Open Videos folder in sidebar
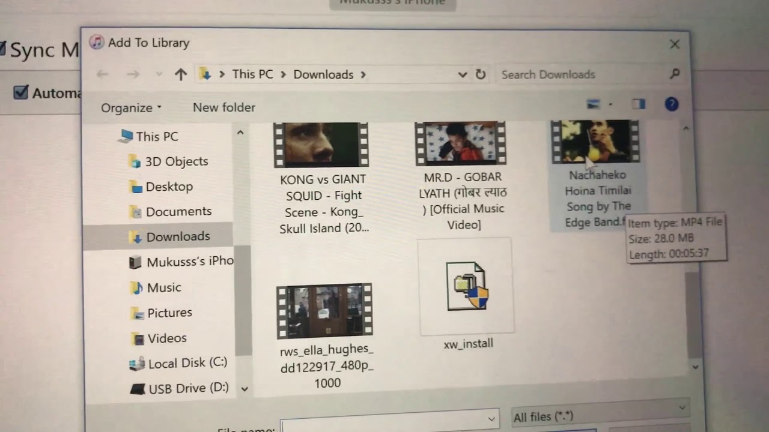The width and height of the screenshot is (769, 432). click(x=167, y=338)
